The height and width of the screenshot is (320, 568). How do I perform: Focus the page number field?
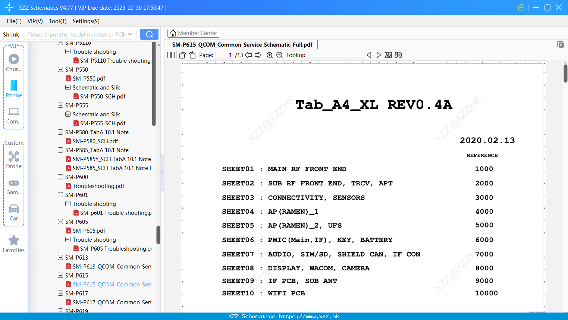[x=225, y=55]
